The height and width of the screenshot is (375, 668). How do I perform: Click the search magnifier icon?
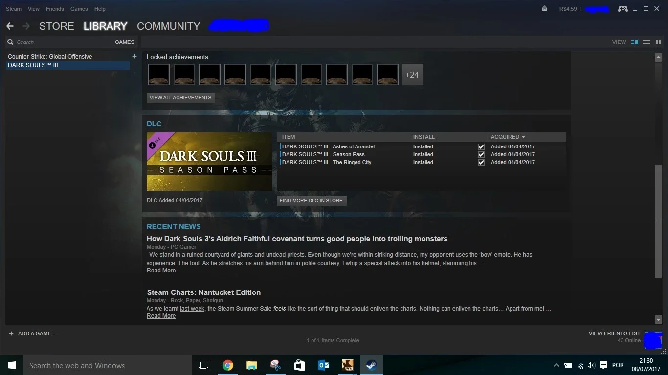(x=10, y=42)
